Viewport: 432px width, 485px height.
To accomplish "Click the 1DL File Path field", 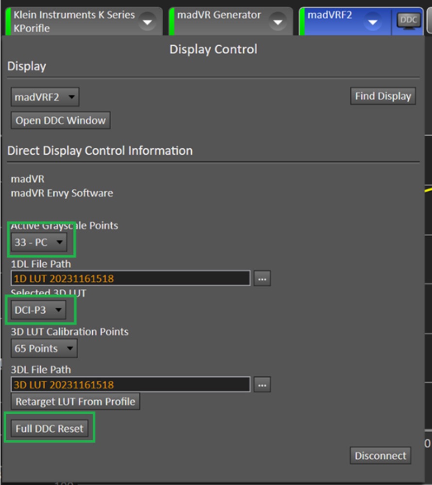I will (130, 278).
